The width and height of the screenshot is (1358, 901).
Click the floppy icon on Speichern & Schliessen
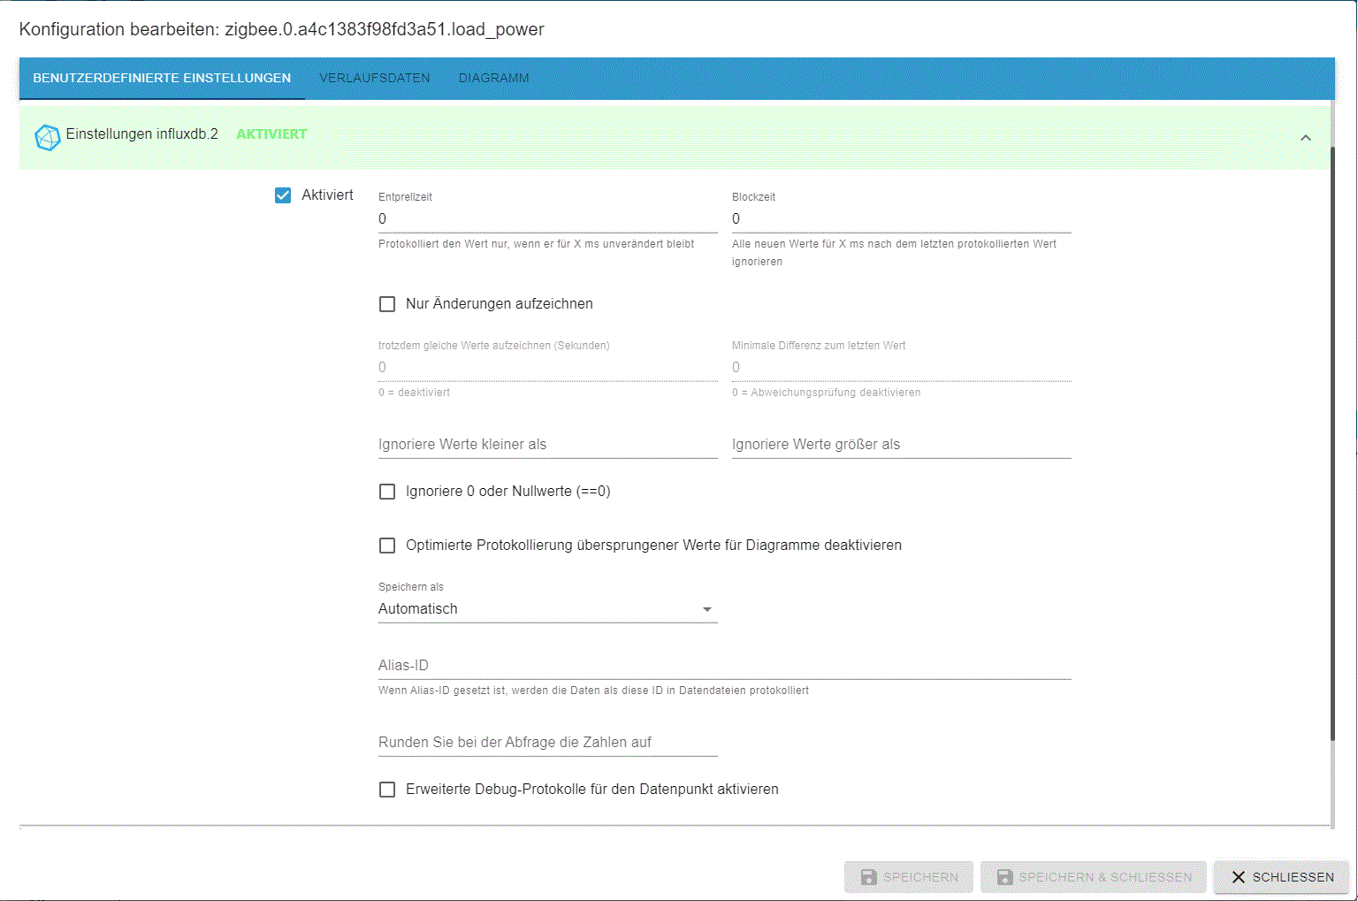pos(1005,877)
